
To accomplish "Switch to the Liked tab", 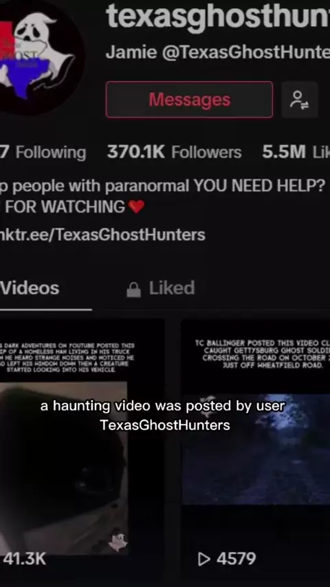I will [x=161, y=288].
